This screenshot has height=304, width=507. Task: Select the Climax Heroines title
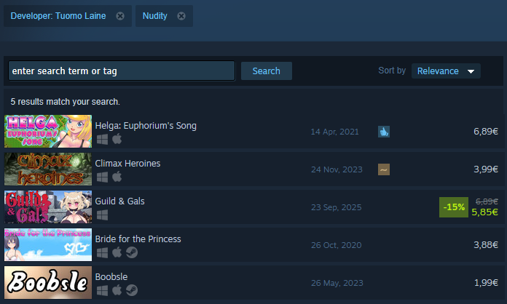pyautogui.click(x=127, y=164)
